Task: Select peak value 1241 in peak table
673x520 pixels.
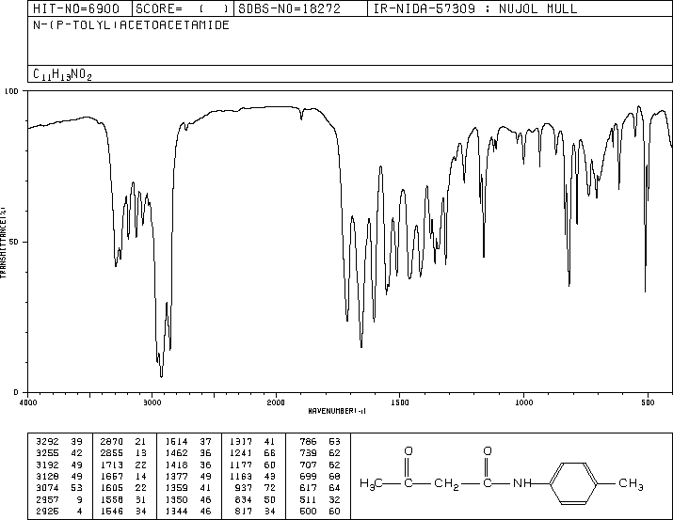Action: point(241,452)
